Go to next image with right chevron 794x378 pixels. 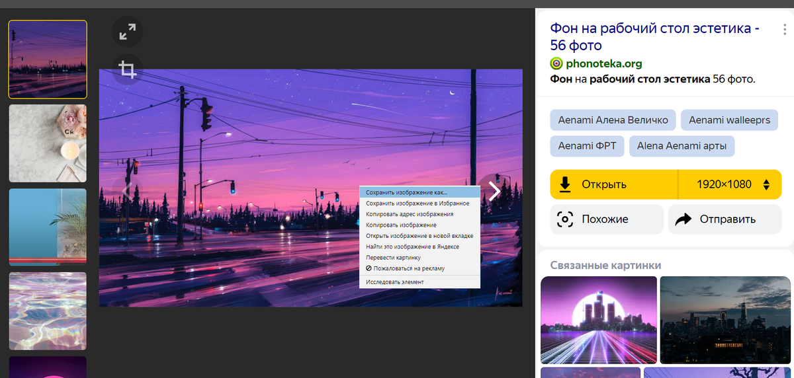(x=494, y=191)
